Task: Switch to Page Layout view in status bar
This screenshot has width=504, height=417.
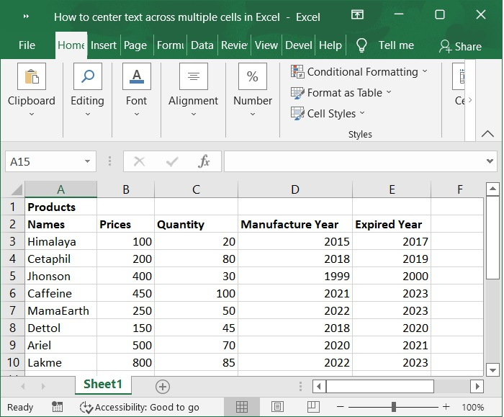Action: click(277, 407)
